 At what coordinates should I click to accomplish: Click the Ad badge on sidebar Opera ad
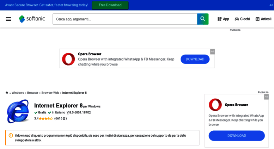pyautogui.click(x=266, y=97)
